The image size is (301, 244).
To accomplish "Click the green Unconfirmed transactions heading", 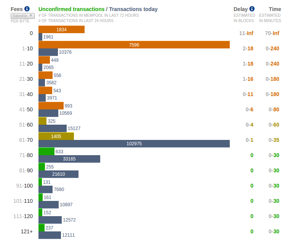I will click(x=71, y=9).
